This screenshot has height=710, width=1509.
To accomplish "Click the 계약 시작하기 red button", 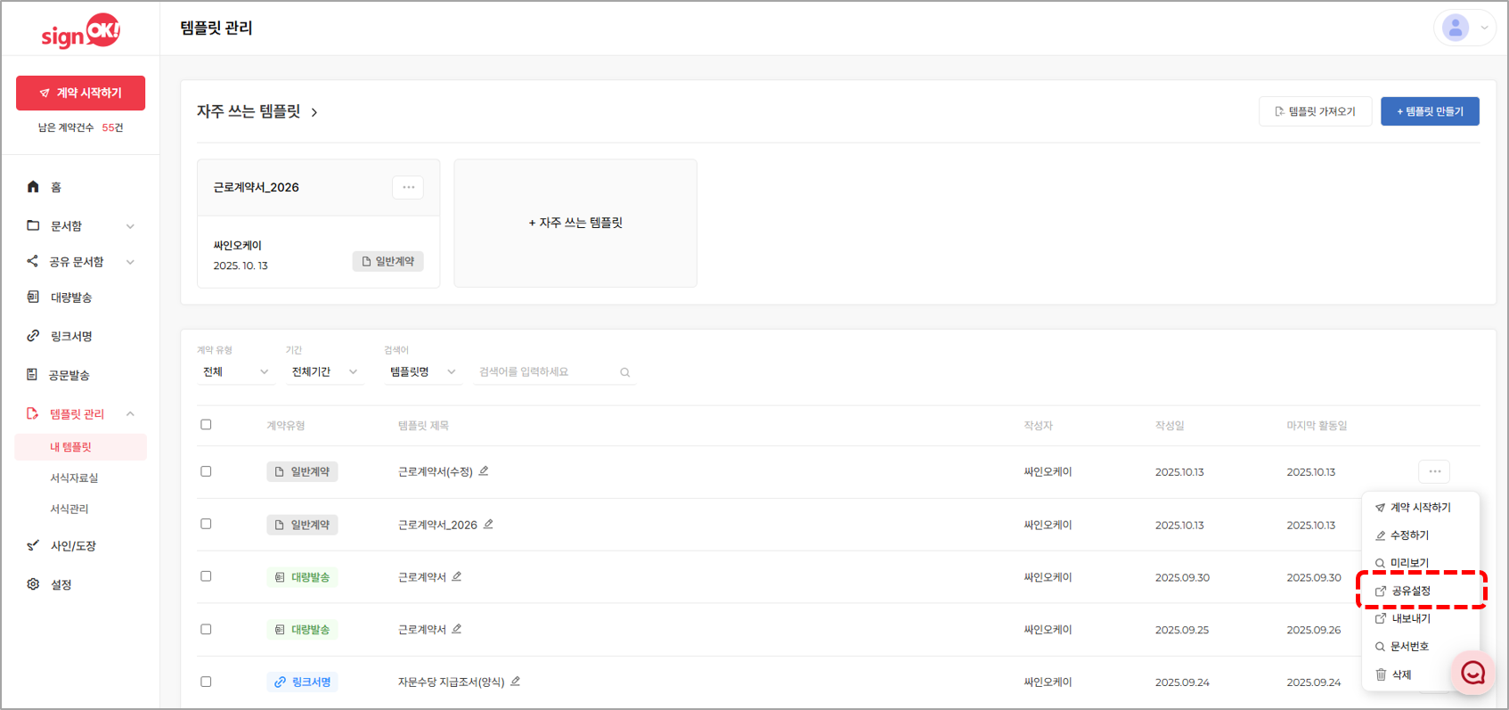I will coord(80,93).
